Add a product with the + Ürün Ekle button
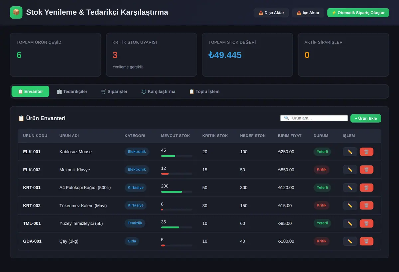 pyautogui.click(x=366, y=118)
